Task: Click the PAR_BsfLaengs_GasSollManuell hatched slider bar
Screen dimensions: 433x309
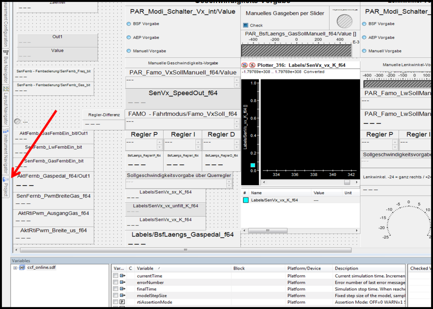Action: click(x=296, y=51)
